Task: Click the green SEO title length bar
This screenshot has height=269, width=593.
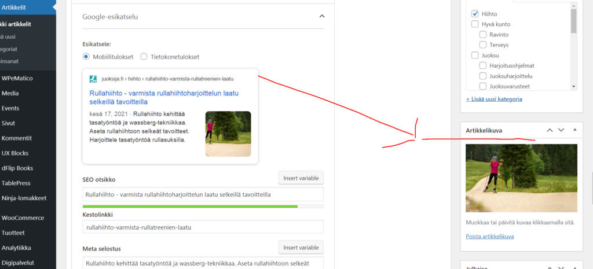Action: [x=190, y=207]
